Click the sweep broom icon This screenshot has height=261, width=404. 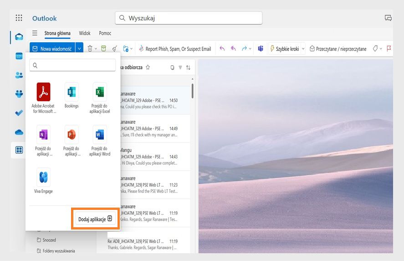coord(115,48)
